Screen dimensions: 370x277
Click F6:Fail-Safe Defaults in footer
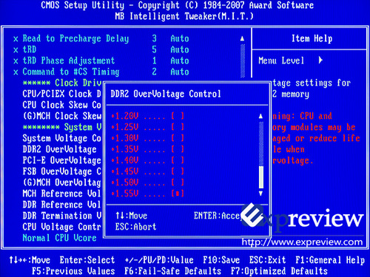pos(172,271)
